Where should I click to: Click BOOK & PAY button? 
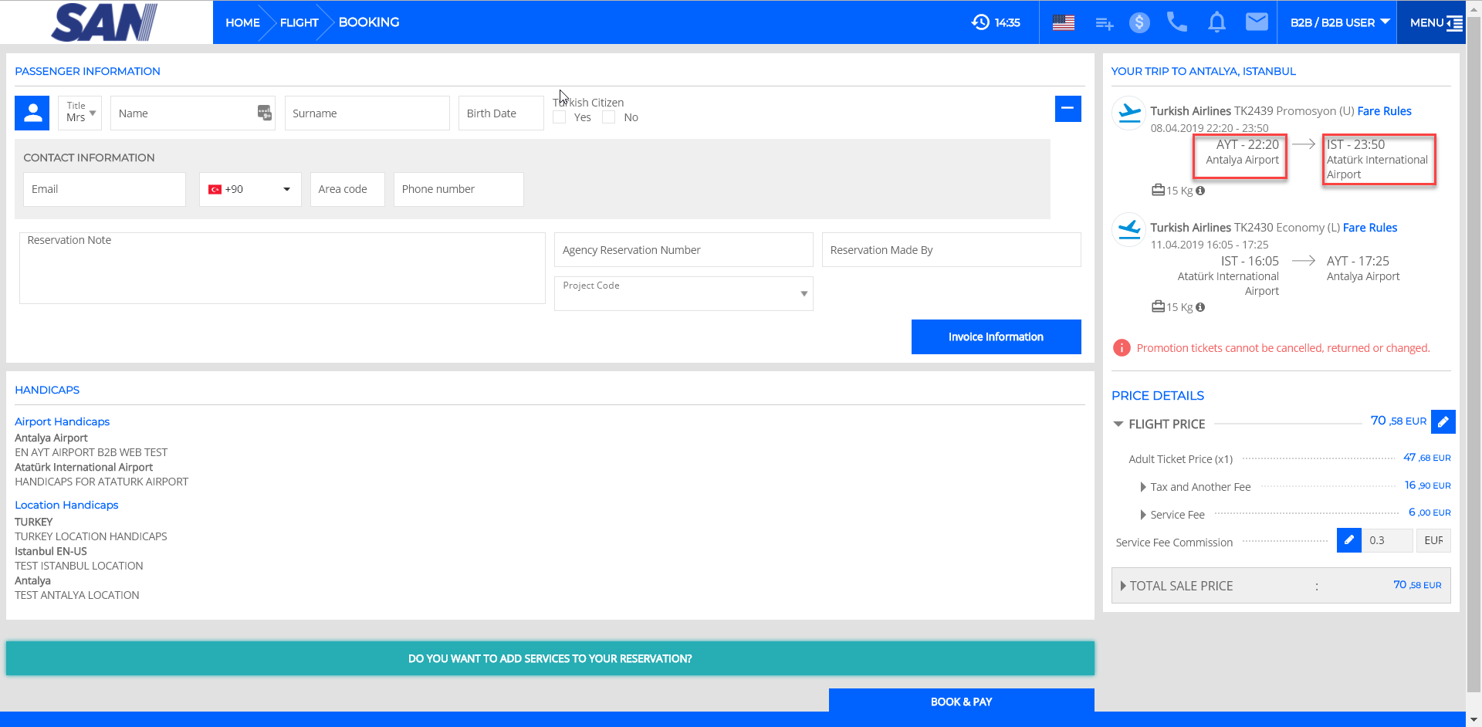tap(961, 701)
